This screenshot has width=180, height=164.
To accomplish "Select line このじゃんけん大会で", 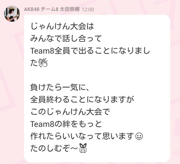I will 70,112.
